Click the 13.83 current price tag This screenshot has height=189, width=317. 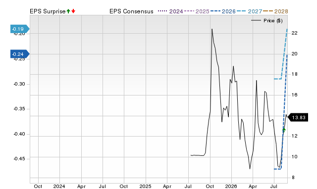point(298,118)
